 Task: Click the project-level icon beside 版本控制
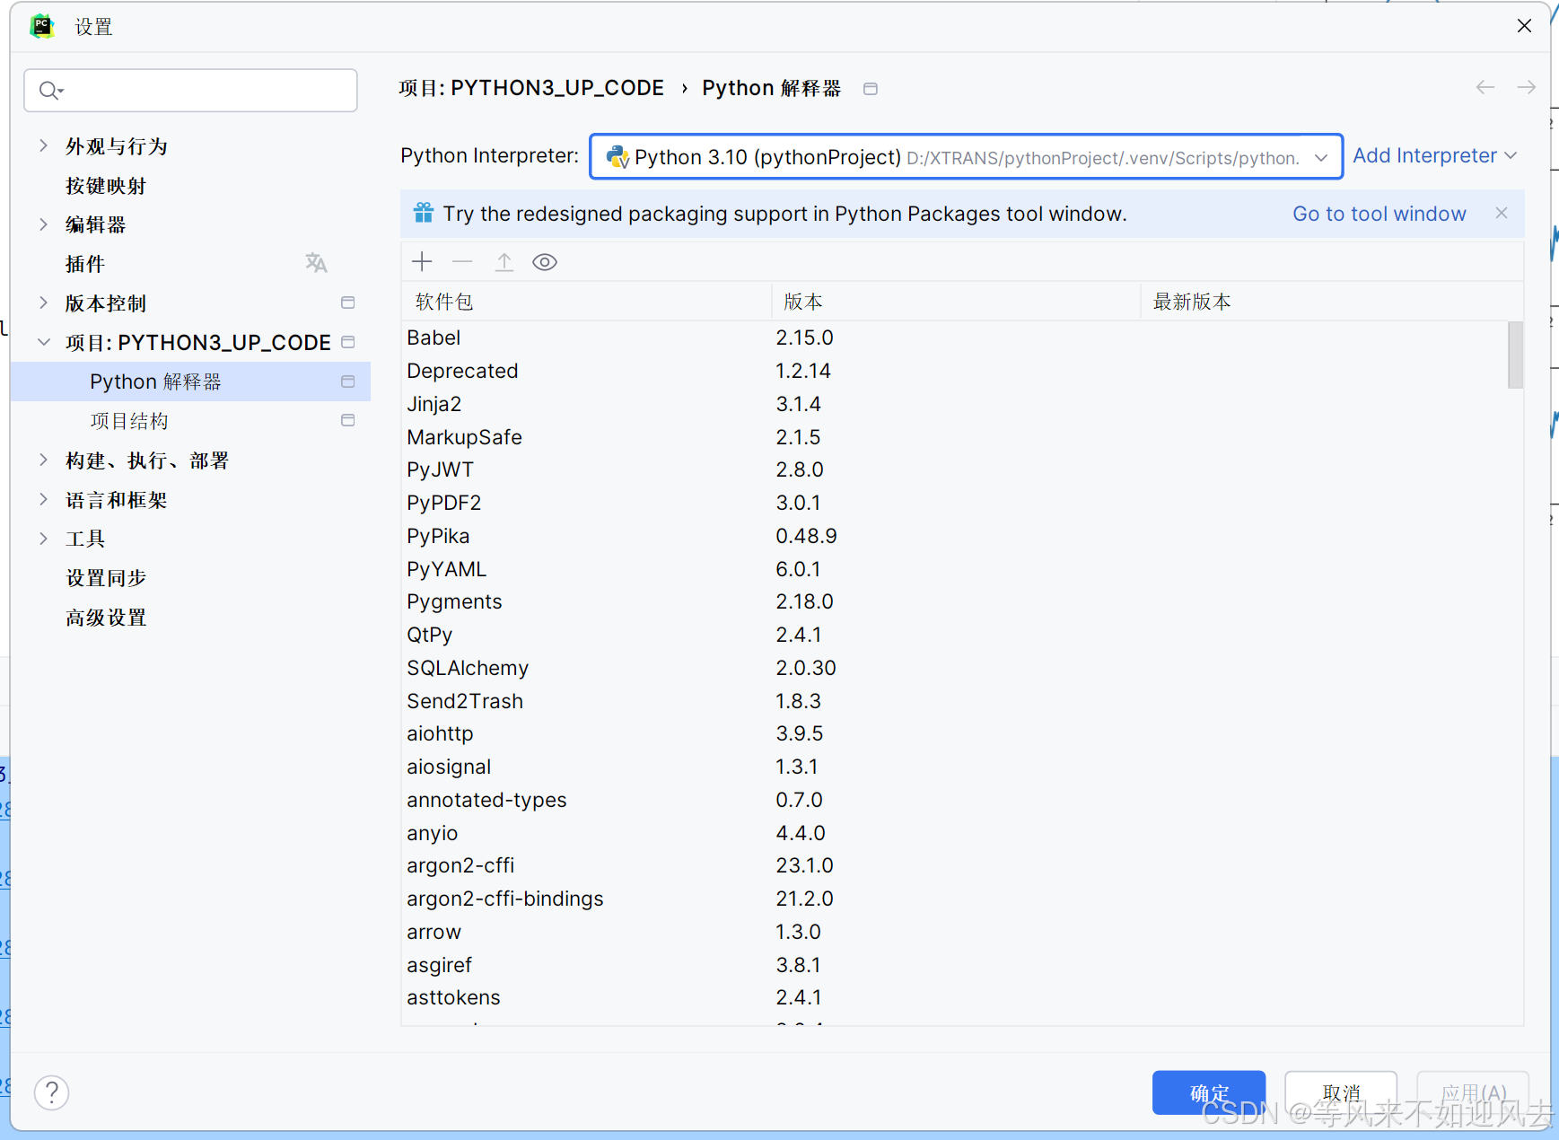[x=348, y=303]
